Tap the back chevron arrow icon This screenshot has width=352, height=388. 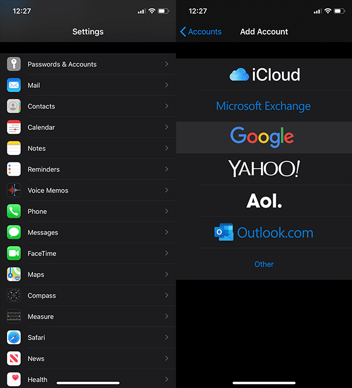click(183, 32)
